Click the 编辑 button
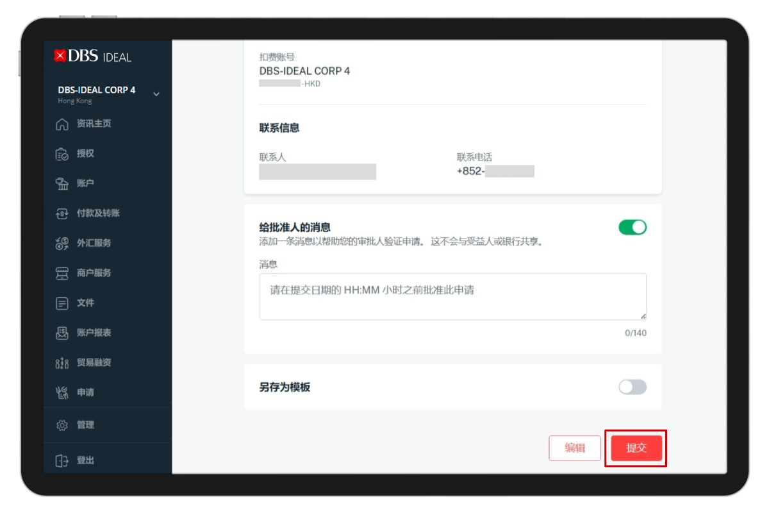This screenshot has width=769, height=513. [575, 448]
